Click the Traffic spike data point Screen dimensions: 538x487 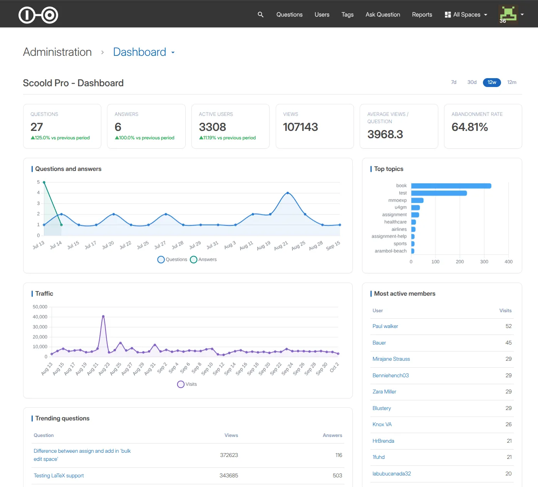coord(103,316)
